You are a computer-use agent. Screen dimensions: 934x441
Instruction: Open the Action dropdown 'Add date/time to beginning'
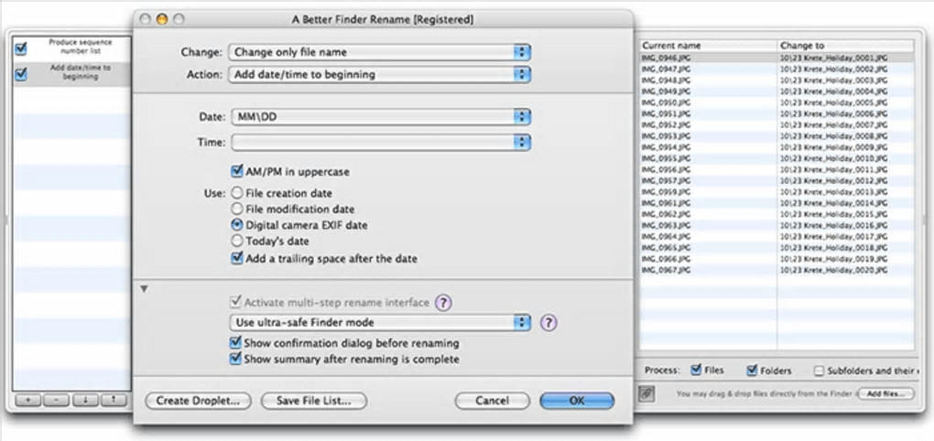pos(380,74)
